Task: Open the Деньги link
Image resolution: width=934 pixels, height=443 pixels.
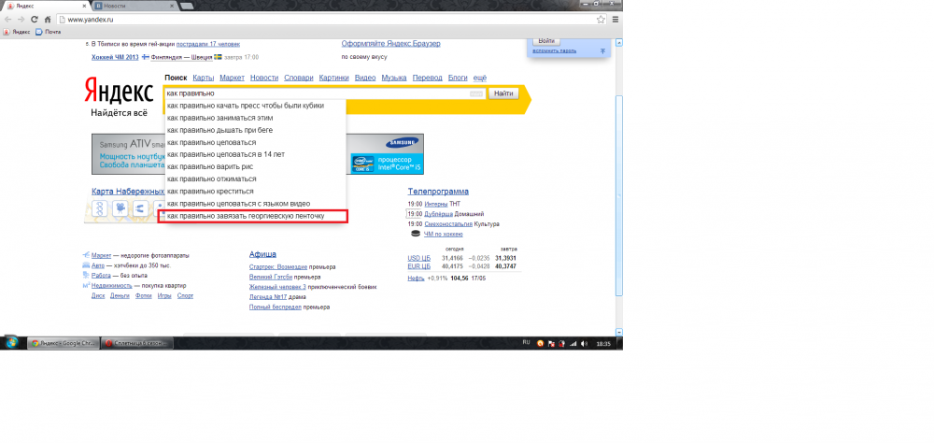Action: [120, 295]
